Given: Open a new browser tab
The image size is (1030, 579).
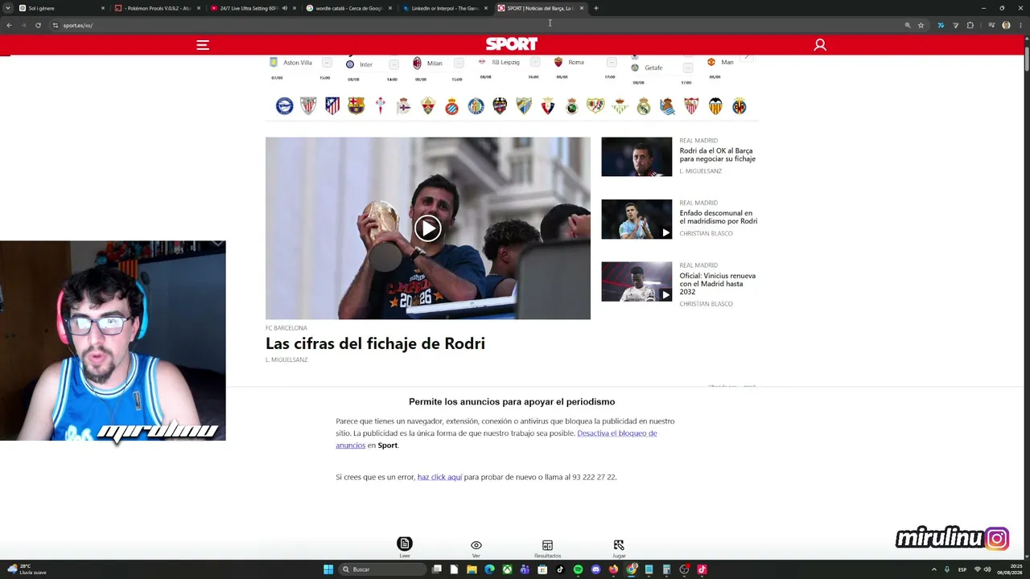Looking at the screenshot, I should [595, 8].
